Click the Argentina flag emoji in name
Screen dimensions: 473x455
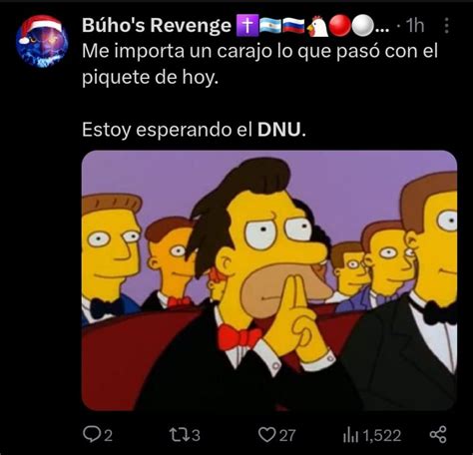coord(270,26)
